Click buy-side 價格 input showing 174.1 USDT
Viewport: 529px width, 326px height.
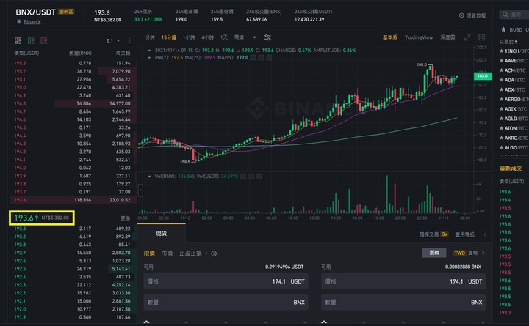pyautogui.click(x=226, y=281)
